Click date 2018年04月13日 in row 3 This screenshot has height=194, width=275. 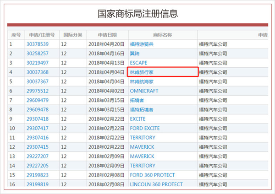point(106,63)
